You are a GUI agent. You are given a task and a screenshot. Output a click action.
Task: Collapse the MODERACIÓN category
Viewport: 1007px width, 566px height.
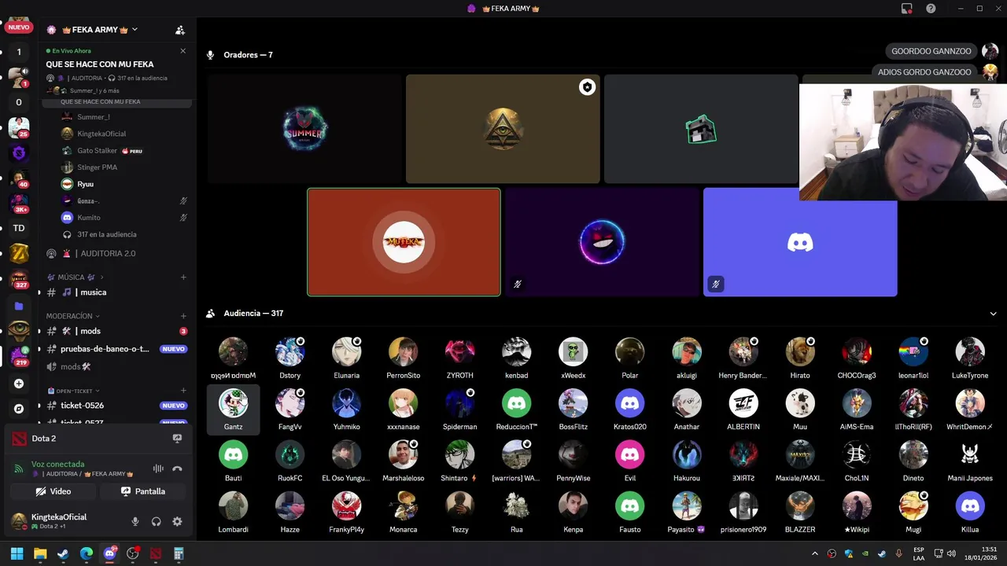(73, 316)
